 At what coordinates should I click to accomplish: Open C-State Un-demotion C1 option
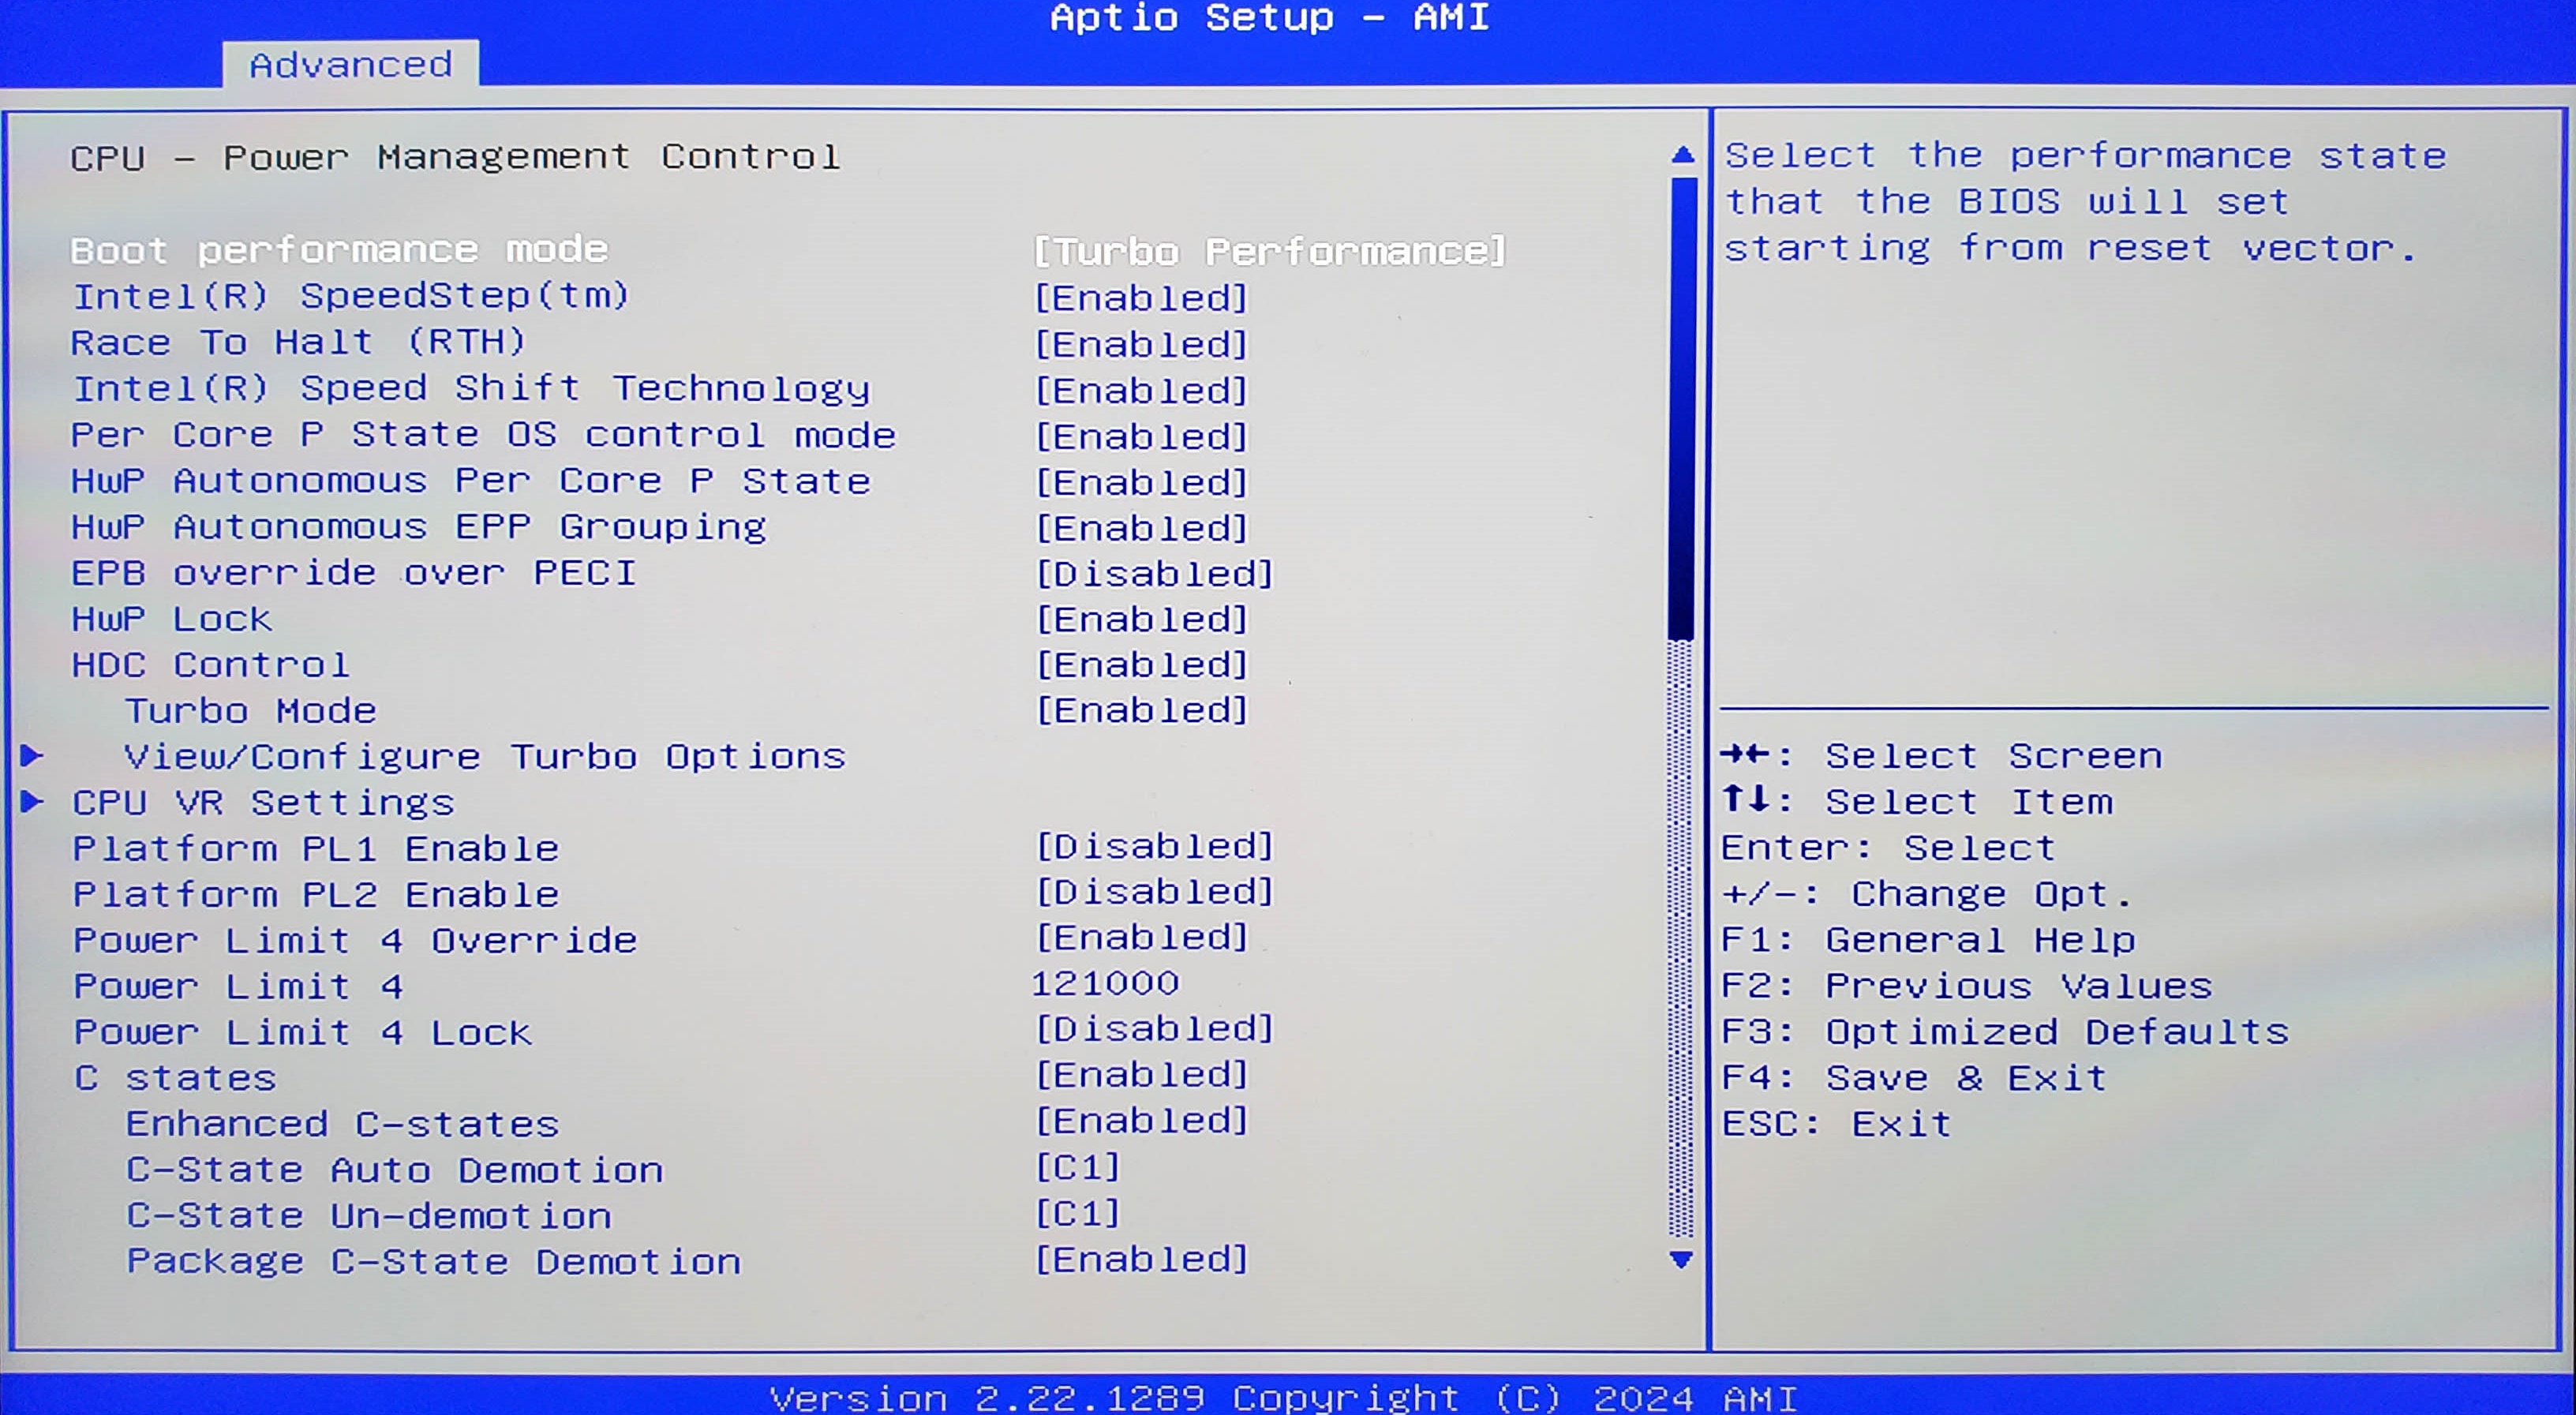pyautogui.click(x=1077, y=1213)
